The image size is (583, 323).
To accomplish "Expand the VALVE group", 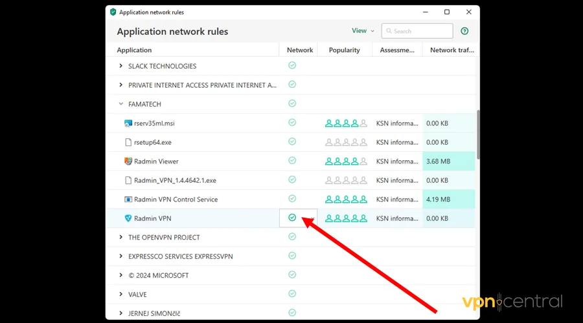I will coord(121,294).
